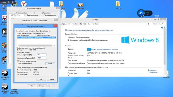
Task: Confirm Virtual Memory dialog with OK
Action: [x=41, y=79]
